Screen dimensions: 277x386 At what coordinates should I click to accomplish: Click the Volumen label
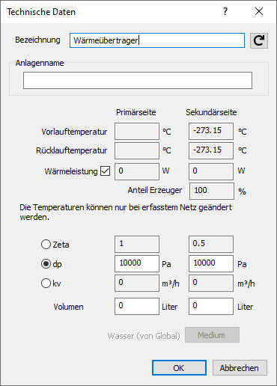[x=68, y=307]
